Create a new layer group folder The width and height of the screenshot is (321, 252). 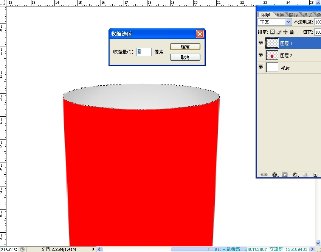[305, 175]
